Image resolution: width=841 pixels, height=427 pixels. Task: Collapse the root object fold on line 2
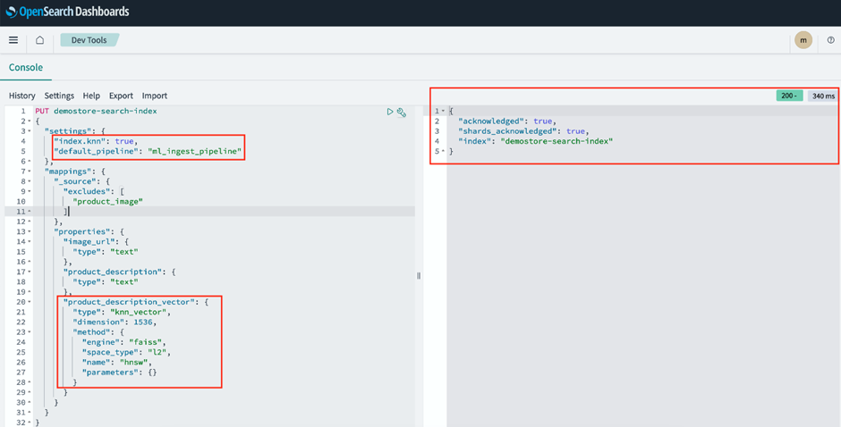29,121
